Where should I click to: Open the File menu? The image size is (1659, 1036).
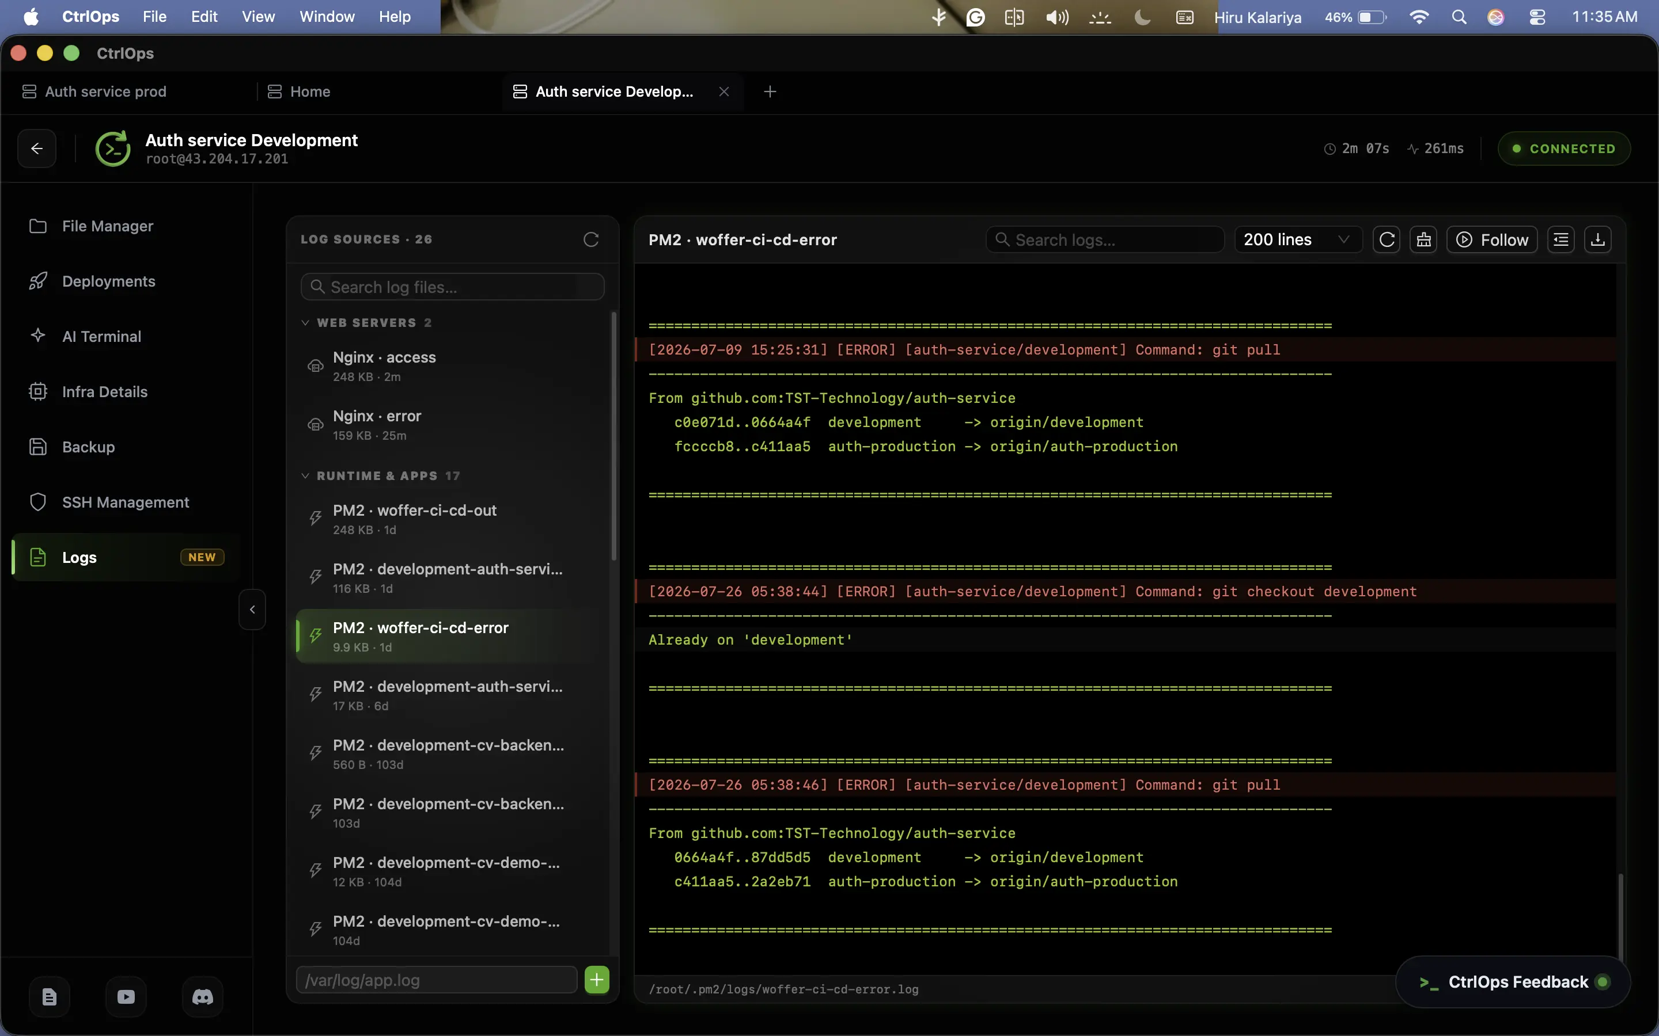(x=154, y=17)
